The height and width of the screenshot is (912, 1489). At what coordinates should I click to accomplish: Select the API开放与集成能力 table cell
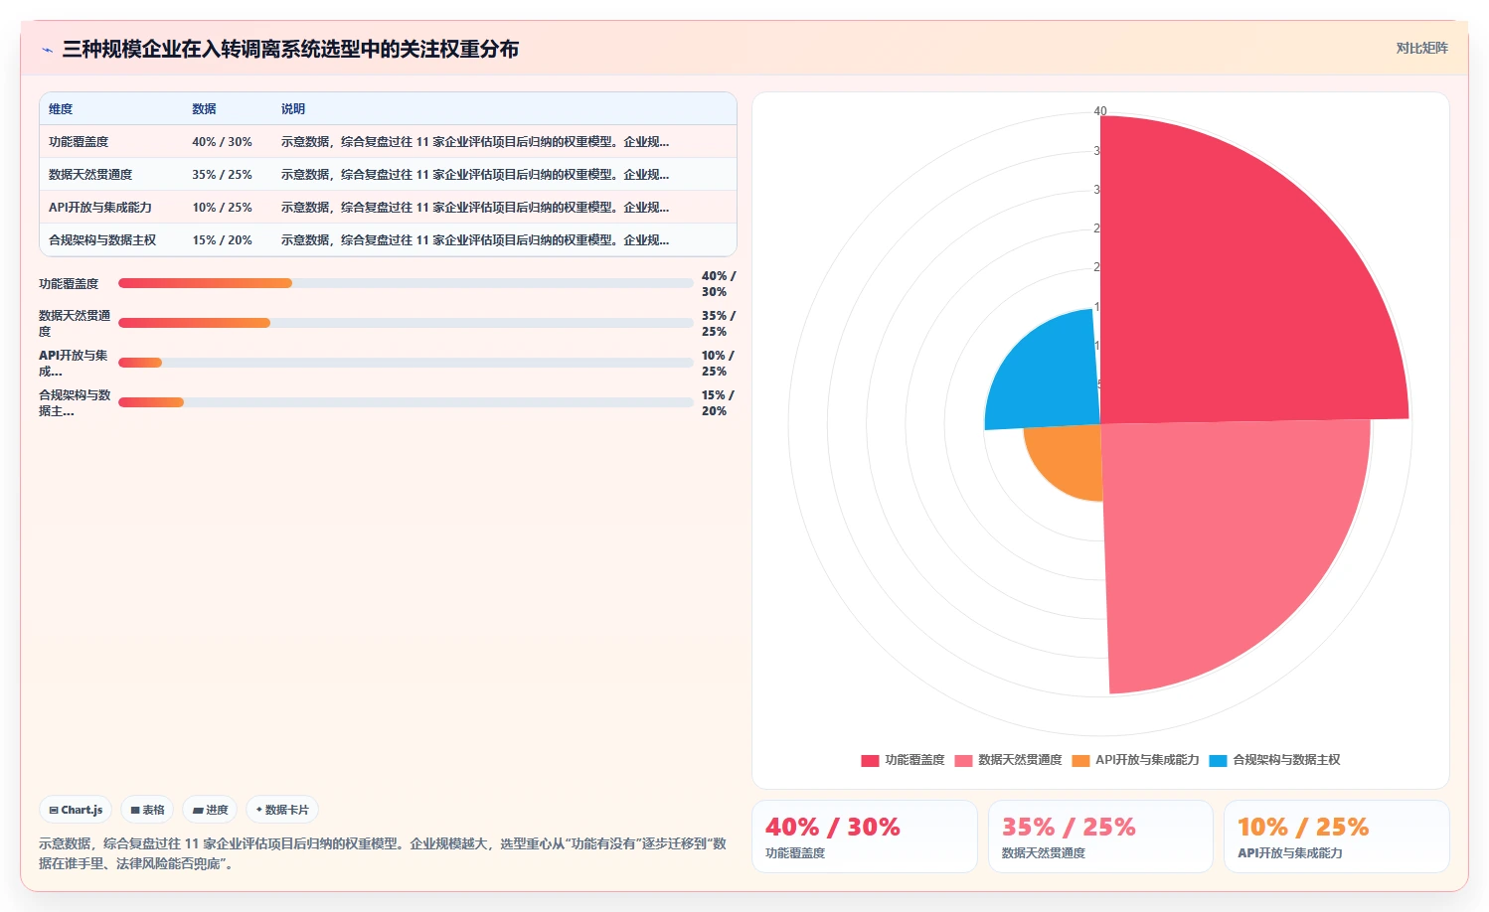click(111, 208)
